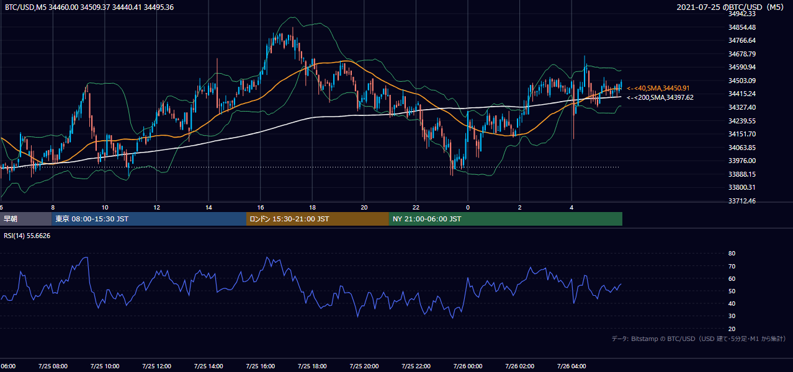Image resolution: width=793 pixels, height=372 pixels.
Task: Click the 7/25 16:00 date axis label
Action: pyautogui.click(x=260, y=366)
